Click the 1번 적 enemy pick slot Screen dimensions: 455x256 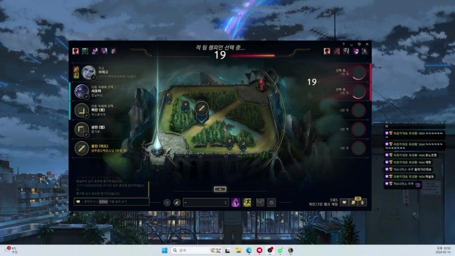[x=358, y=73]
